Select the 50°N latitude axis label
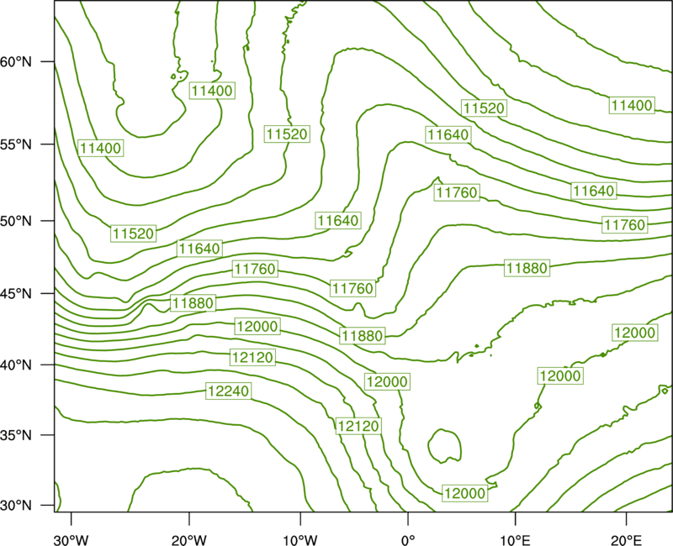This screenshot has height=546, width=673. (16, 221)
